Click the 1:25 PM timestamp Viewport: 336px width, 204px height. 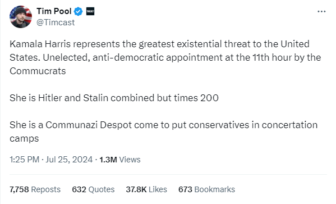click(25, 160)
